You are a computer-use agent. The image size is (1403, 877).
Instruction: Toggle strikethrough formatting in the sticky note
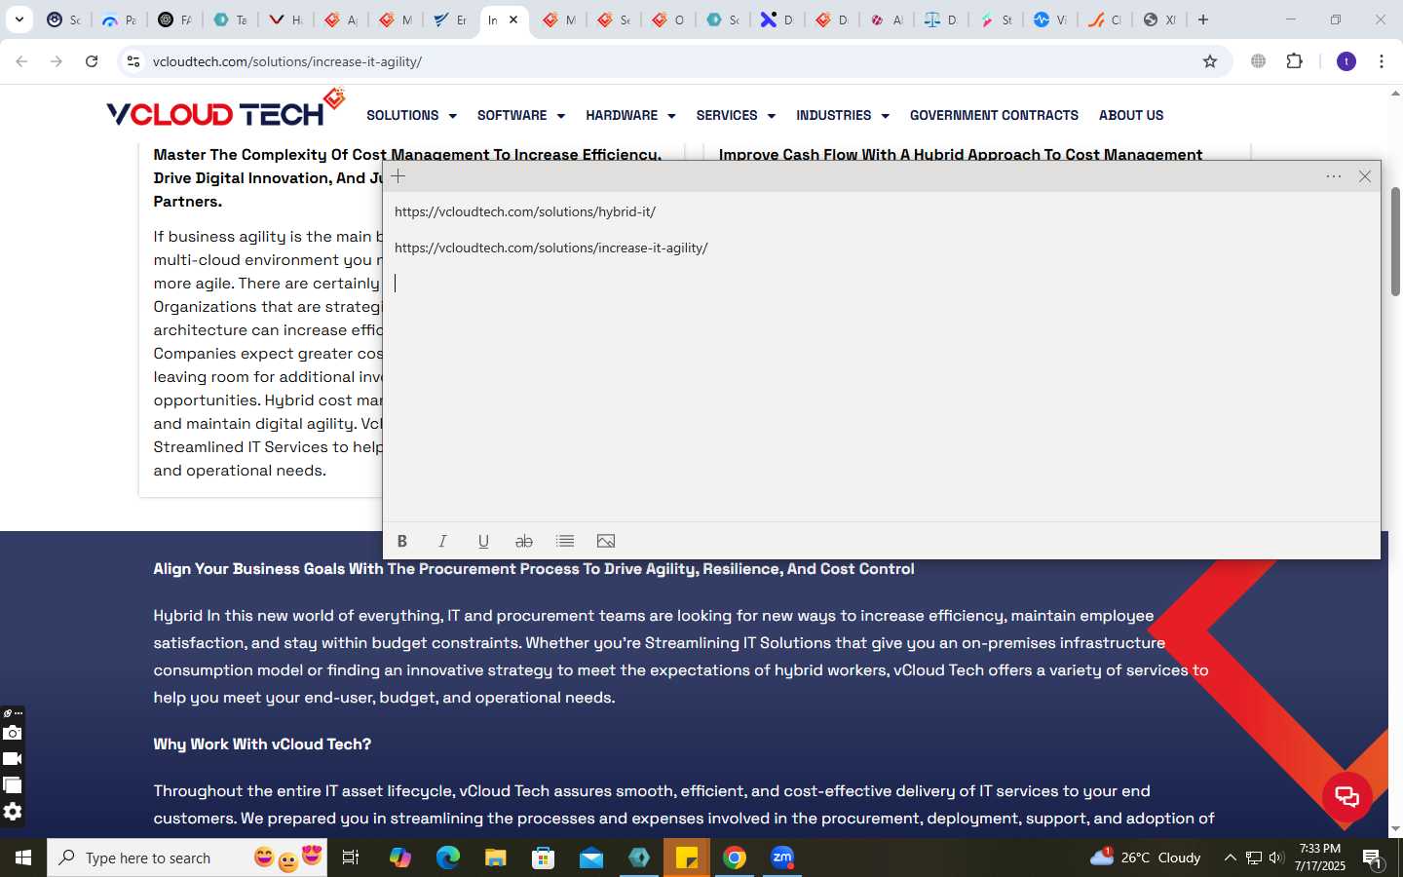pyautogui.click(x=524, y=541)
